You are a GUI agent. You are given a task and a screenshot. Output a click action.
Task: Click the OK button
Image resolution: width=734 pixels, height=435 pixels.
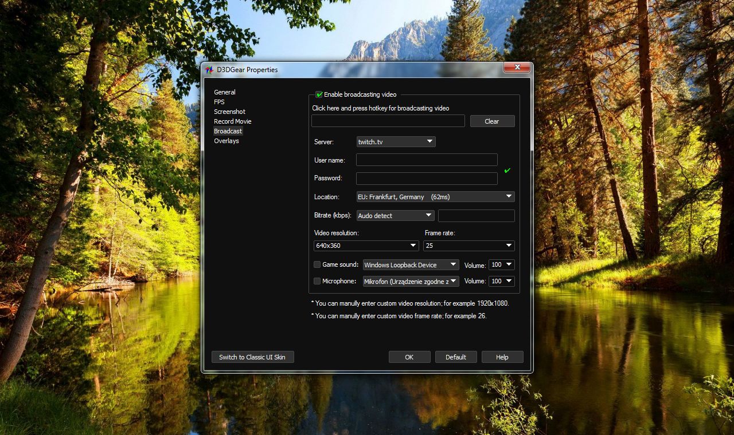(409, 357)
